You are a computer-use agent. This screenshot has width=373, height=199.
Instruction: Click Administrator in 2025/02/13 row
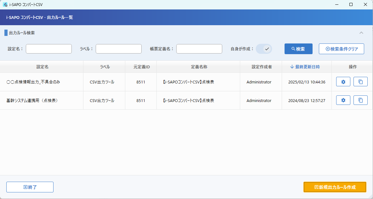(x=259, y=82)
